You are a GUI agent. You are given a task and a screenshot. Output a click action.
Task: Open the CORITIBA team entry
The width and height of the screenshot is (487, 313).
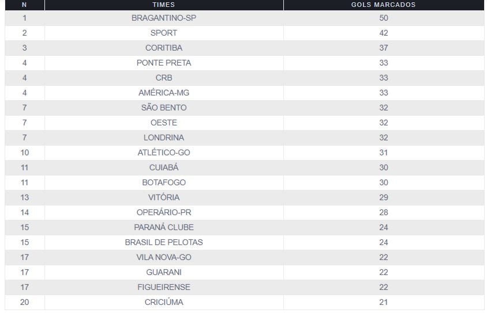click(x=164, y=48)
